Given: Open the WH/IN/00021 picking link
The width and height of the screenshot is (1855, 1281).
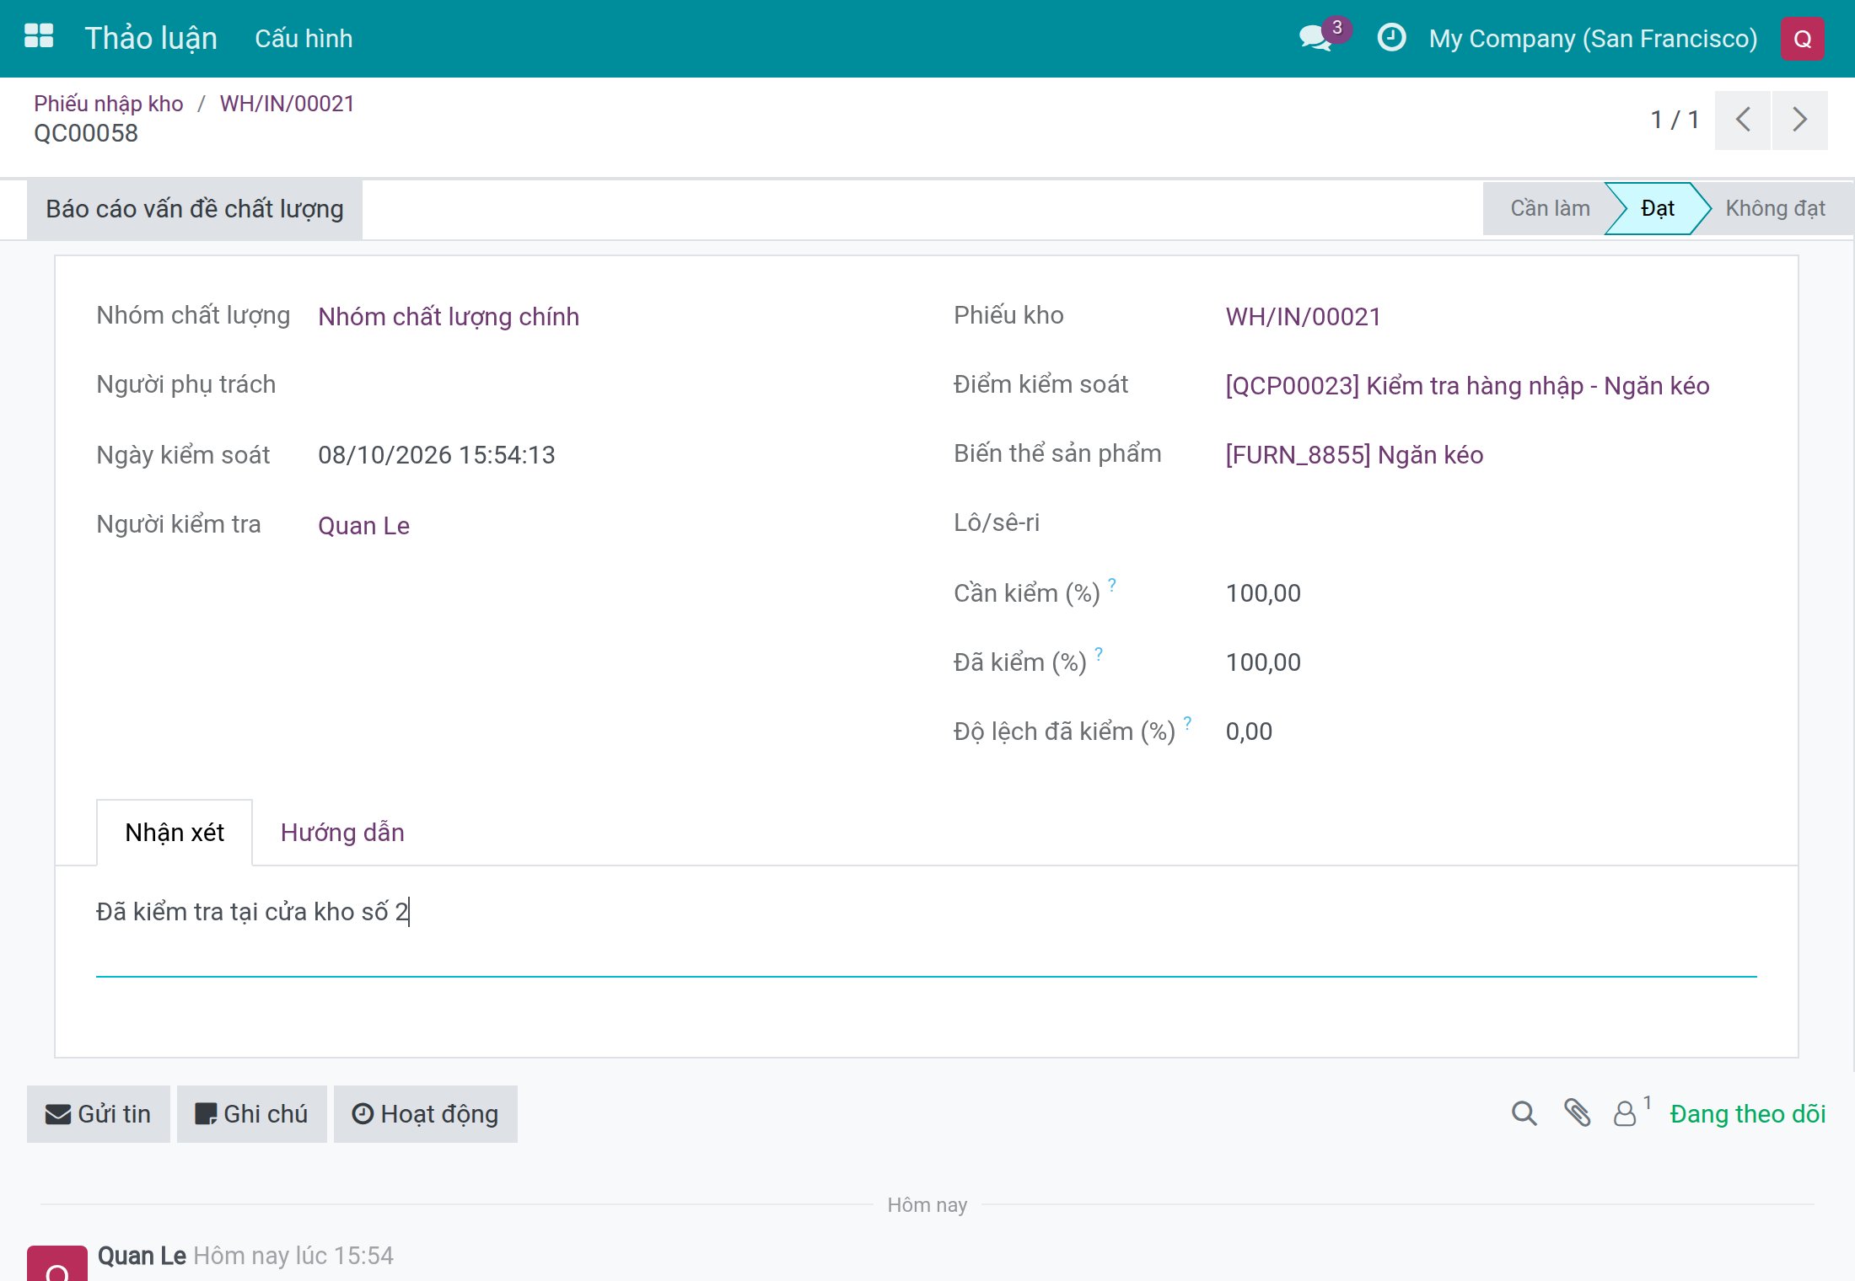Looking at the screenshot, I should point(1303,317).
